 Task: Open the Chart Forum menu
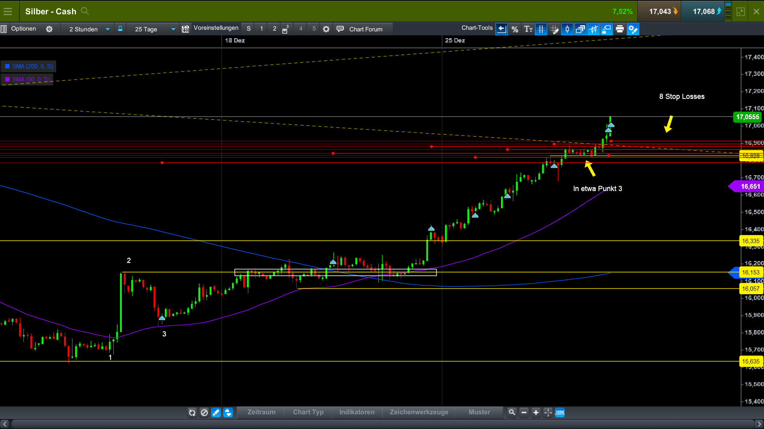coord(365,28)
